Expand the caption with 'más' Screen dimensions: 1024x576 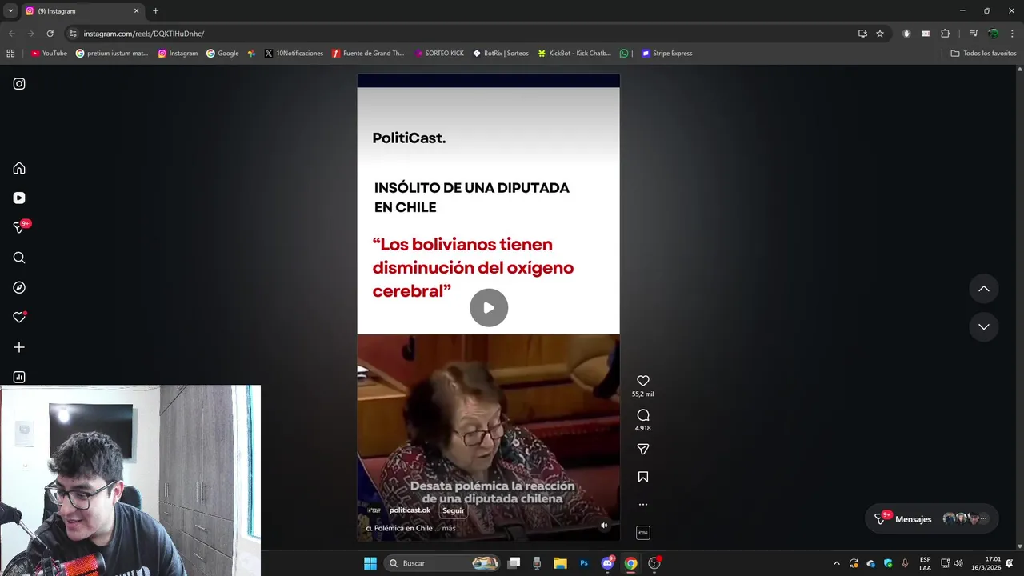click(x=449, y=528)
